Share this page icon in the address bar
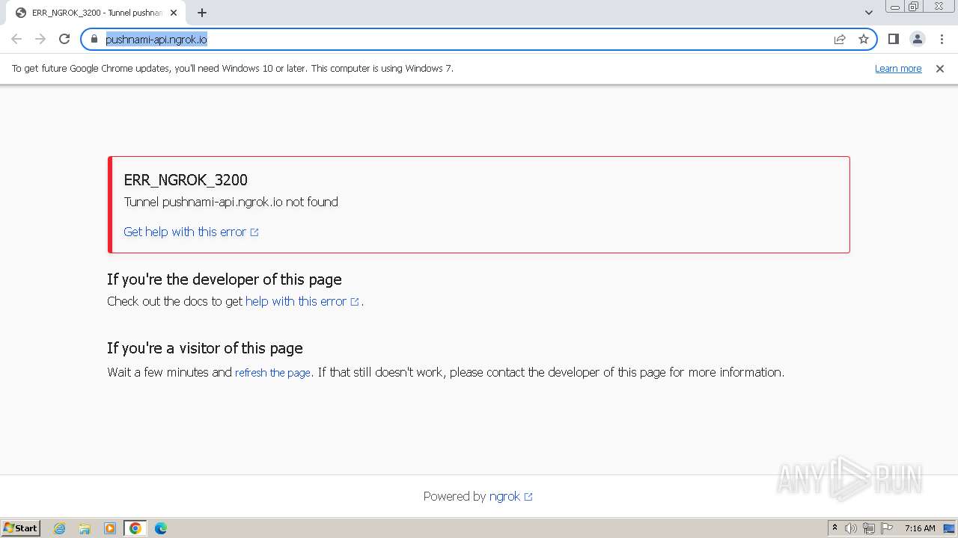The image size is (958, 538). (840, 39)
